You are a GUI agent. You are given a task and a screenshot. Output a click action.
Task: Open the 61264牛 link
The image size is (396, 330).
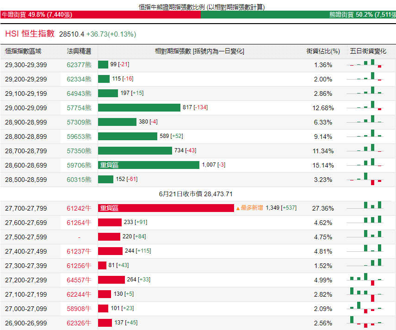point(79,223)
